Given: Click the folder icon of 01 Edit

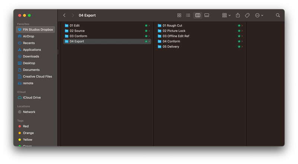Looking at the screenshot, I should pyautogui.click(x=67, y=26).
